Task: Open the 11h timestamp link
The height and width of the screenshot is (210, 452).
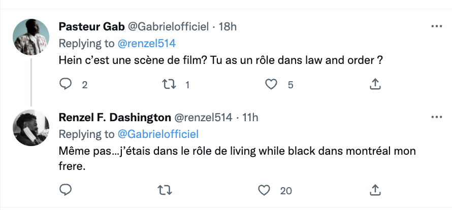Action: (250, 118)
